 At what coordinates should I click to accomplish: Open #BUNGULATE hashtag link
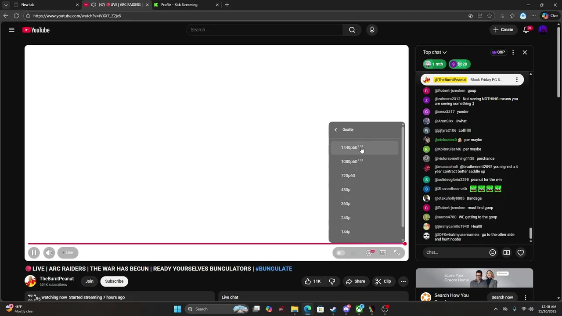(x=274, y=269)
